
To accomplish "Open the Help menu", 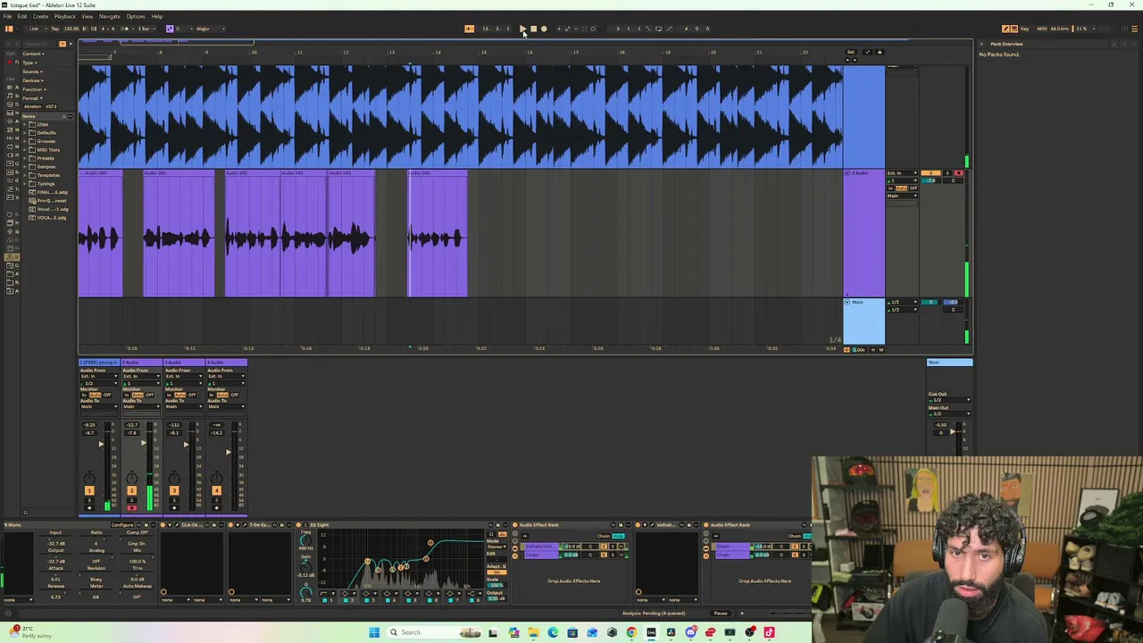I will click(157, 16).
